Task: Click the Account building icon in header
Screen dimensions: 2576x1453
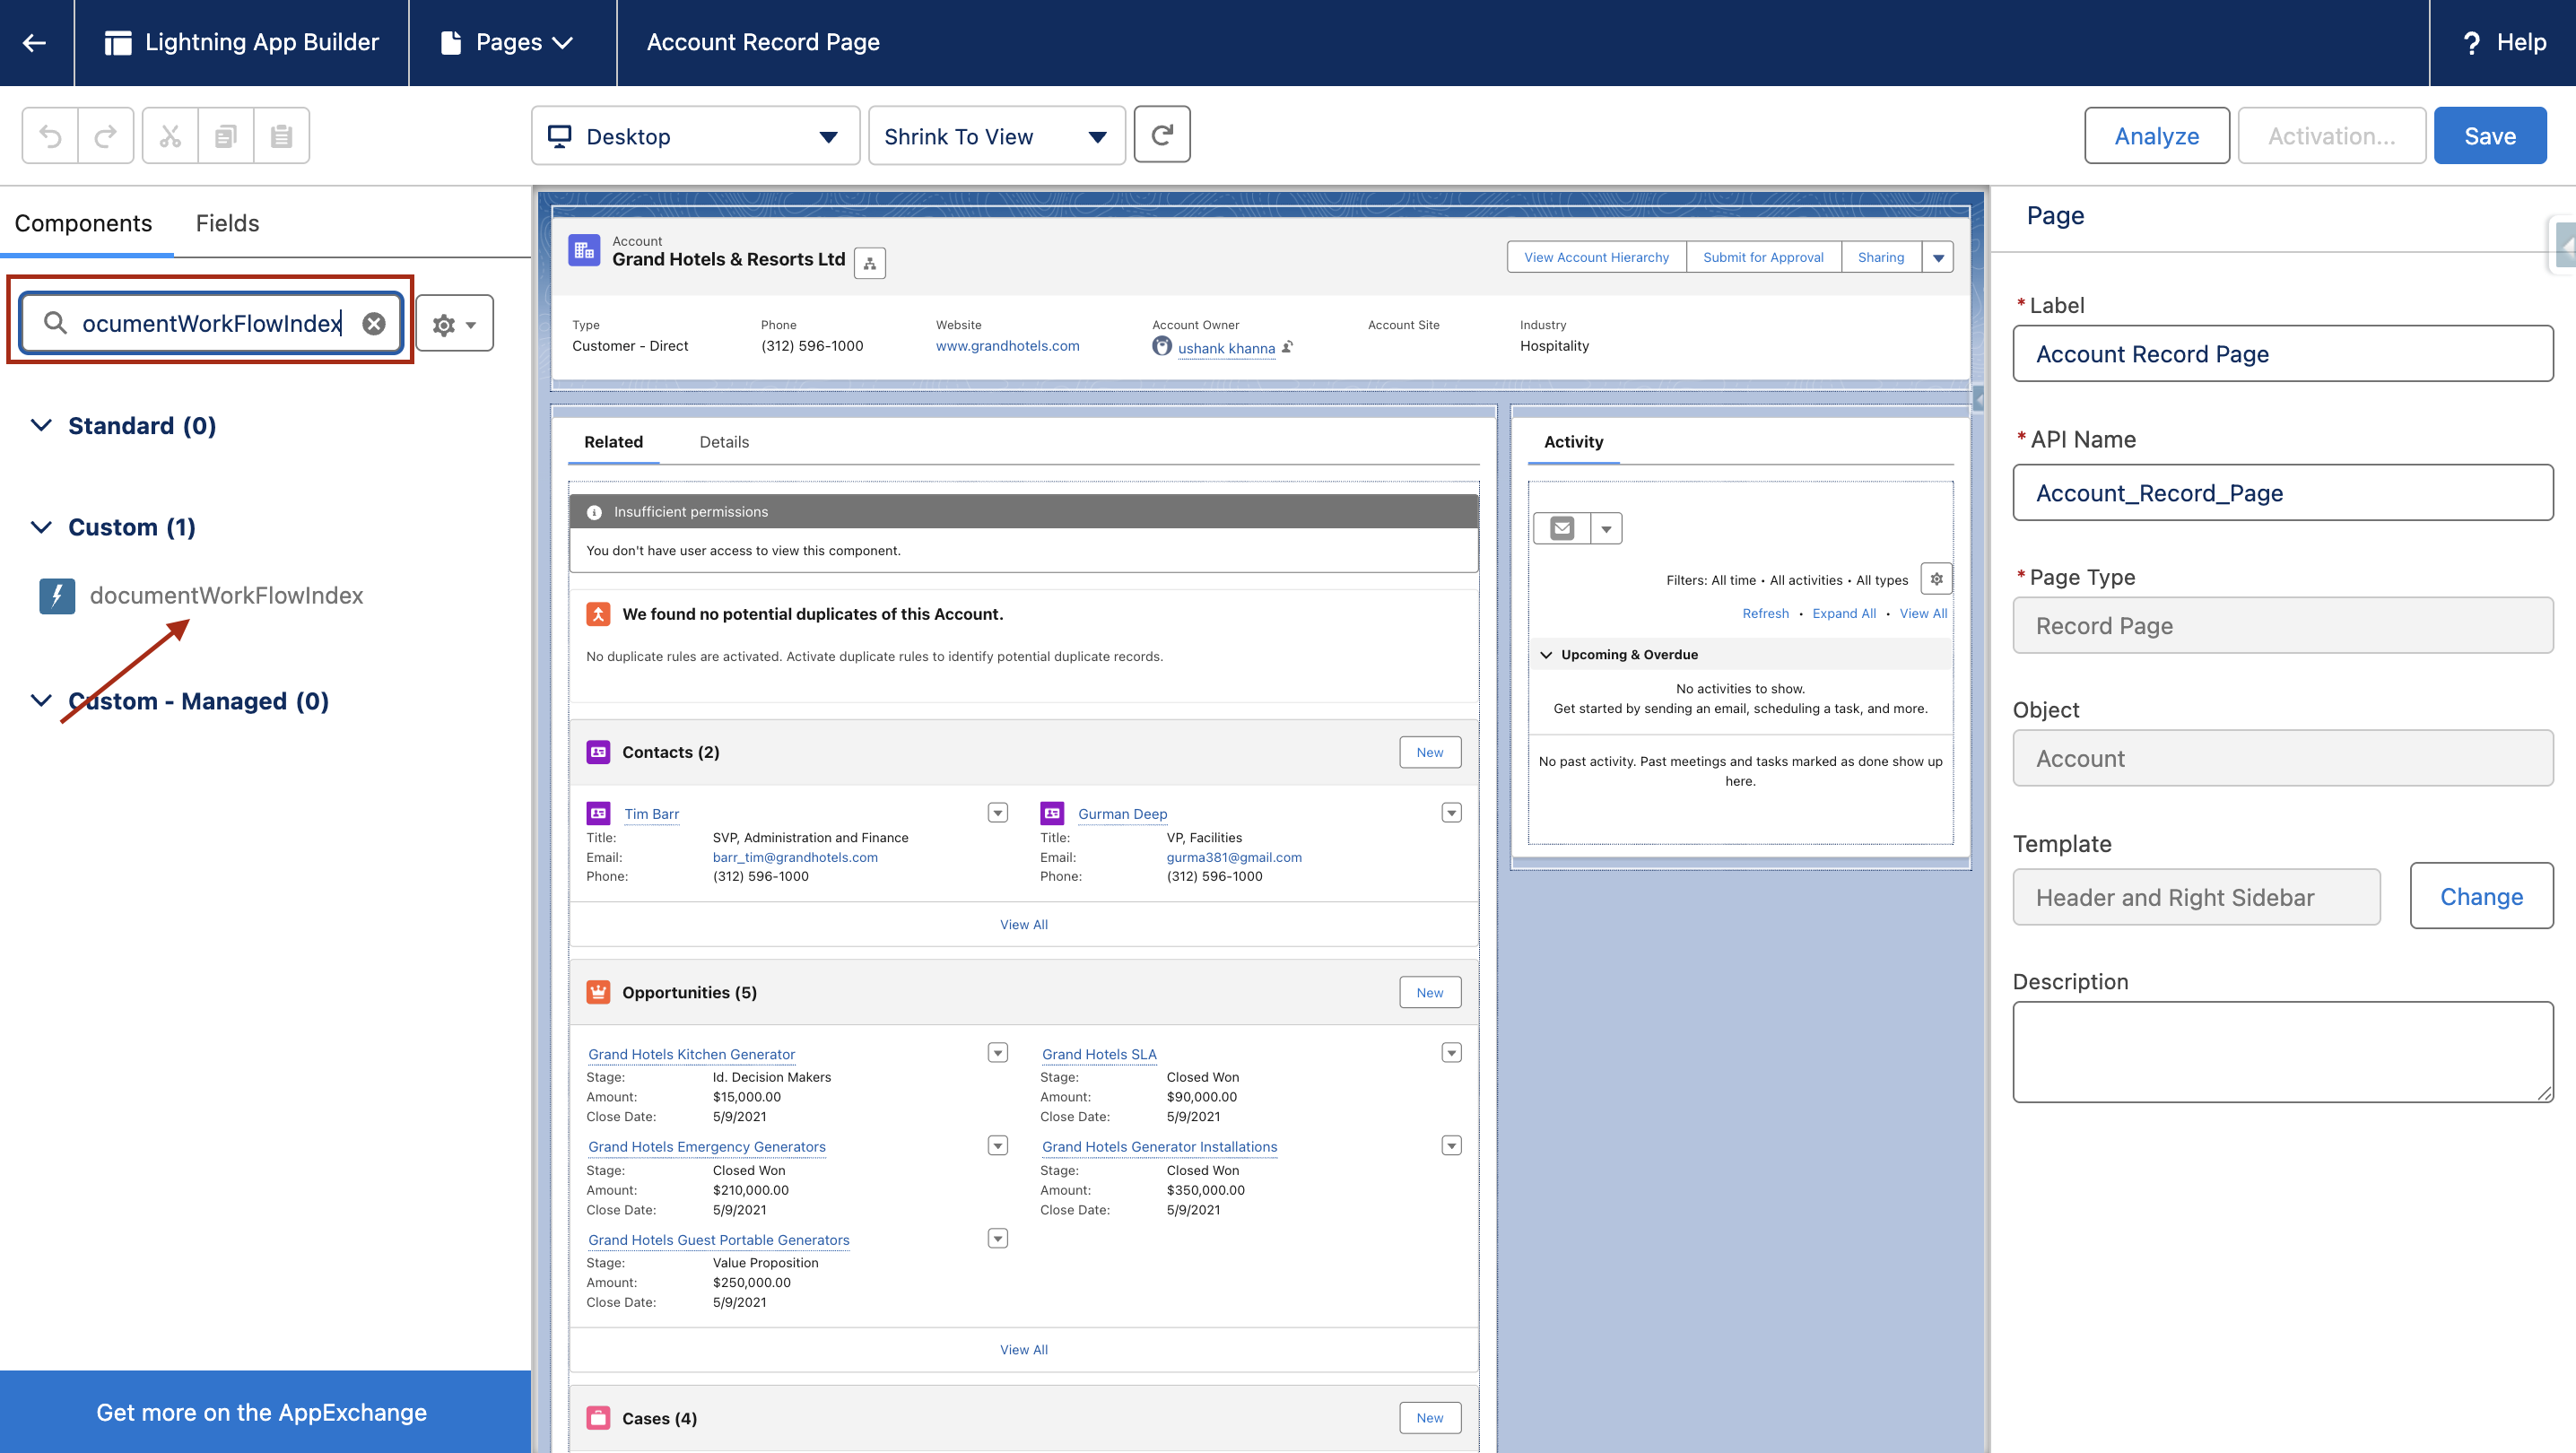Action: point(584,251)
